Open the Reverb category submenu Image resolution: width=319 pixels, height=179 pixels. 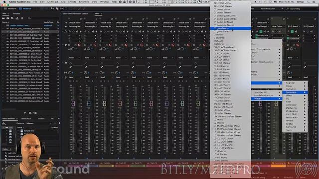coord(295,120)
